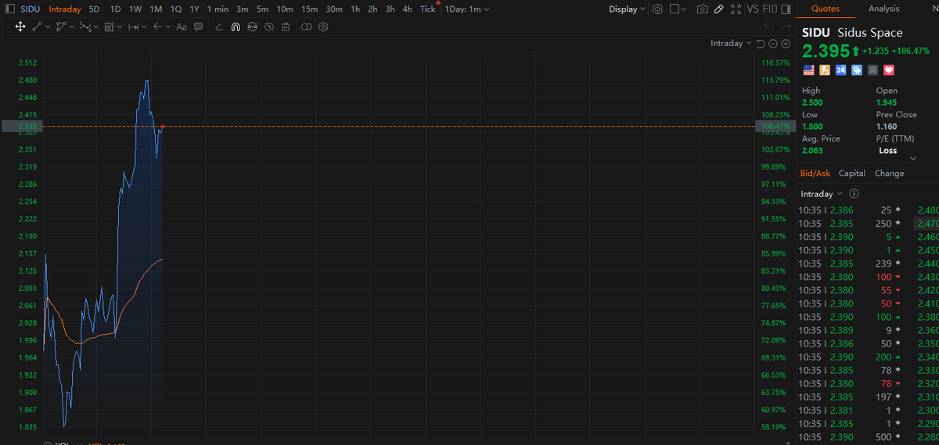
Task: Select the price range ruler tool
Action: click(133, 27)
